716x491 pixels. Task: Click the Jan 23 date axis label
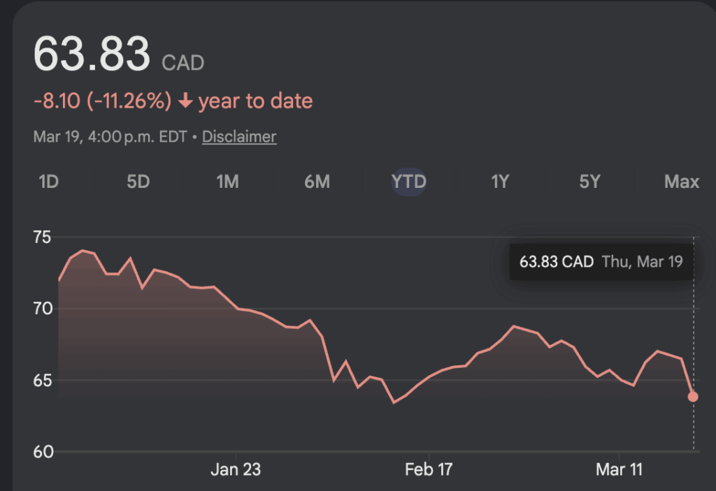coord(236,469)
